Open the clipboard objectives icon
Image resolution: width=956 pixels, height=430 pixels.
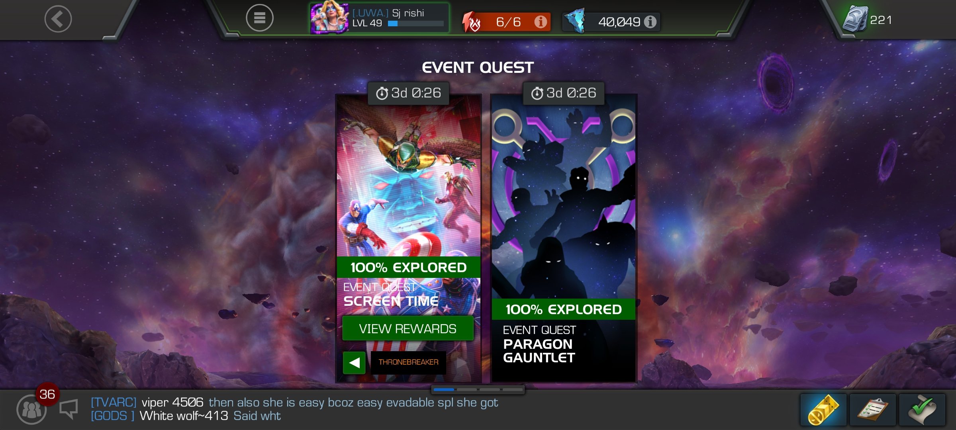tap(873, 410)
